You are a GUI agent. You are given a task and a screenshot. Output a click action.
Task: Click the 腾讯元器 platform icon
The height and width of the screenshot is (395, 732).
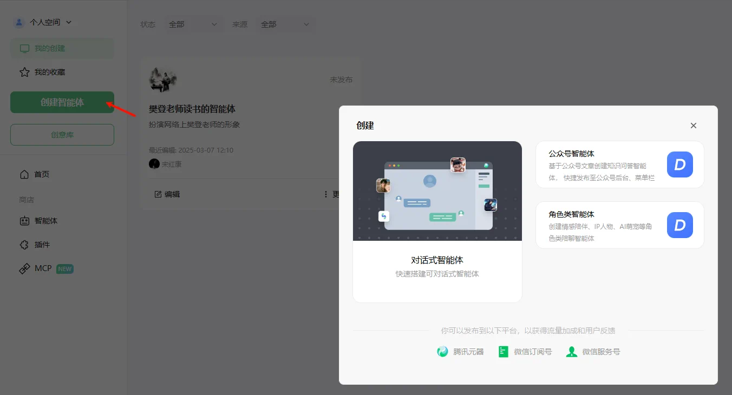pos(443,352)
